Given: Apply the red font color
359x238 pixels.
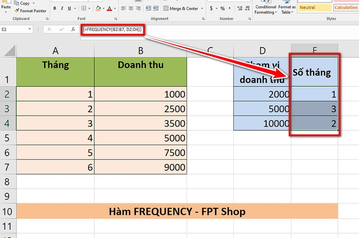Looking at the screenshot, I should [x=109, y=9].
